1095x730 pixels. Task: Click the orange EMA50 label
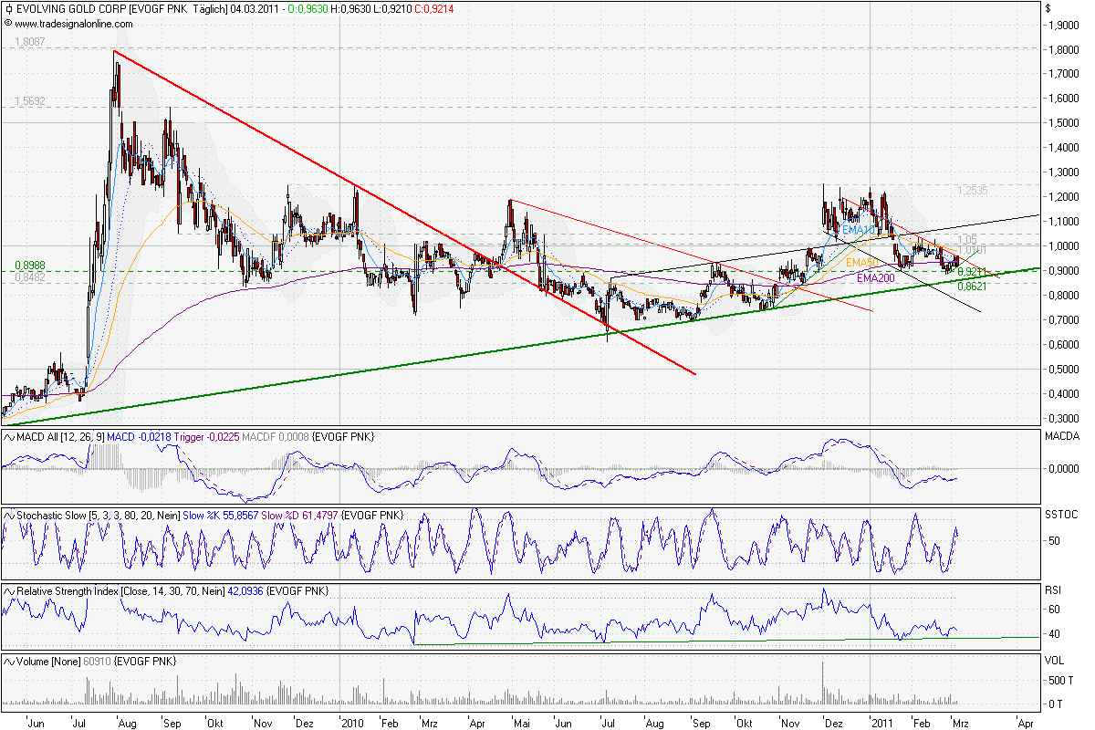[860, 262]
